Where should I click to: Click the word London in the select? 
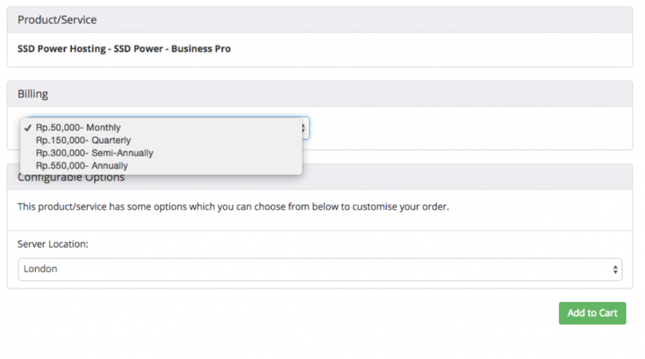[40, 269]
